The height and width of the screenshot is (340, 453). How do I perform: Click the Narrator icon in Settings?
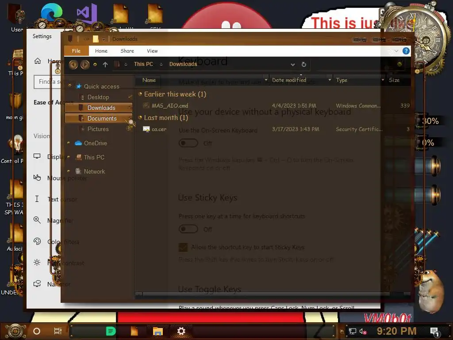click(x=37, y=284)
